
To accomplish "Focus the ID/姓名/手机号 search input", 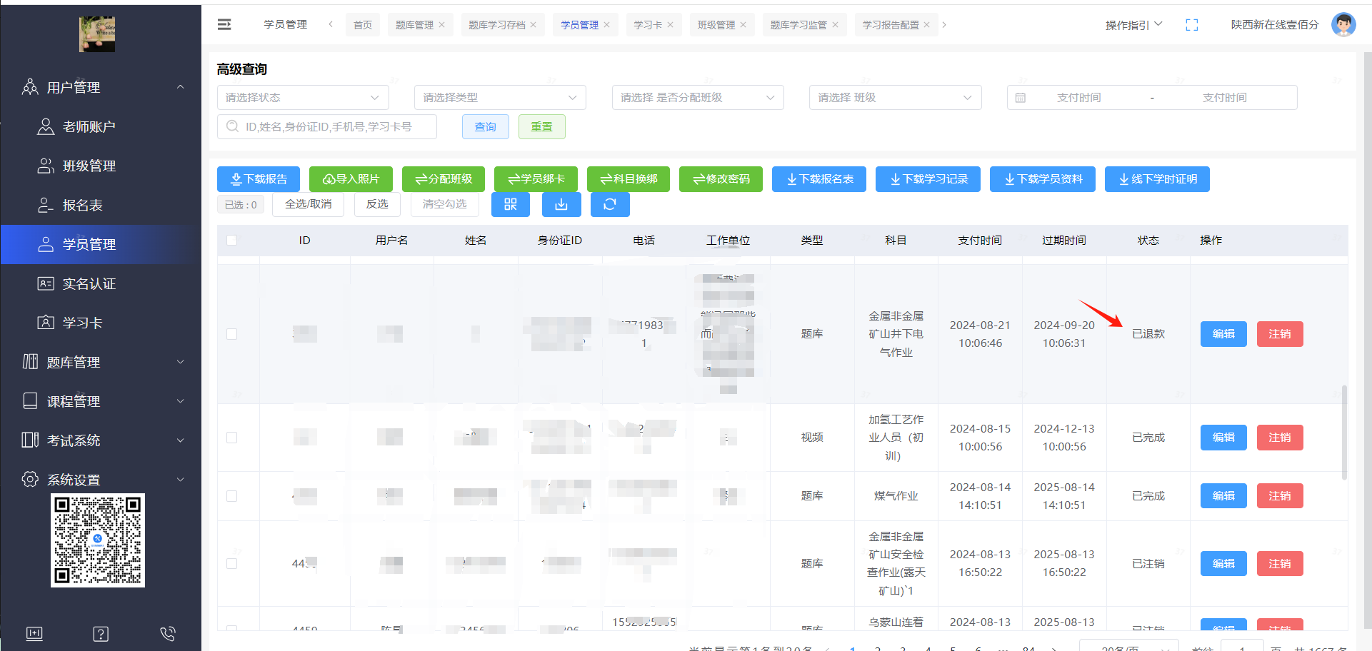I will [x=327, y=127].
